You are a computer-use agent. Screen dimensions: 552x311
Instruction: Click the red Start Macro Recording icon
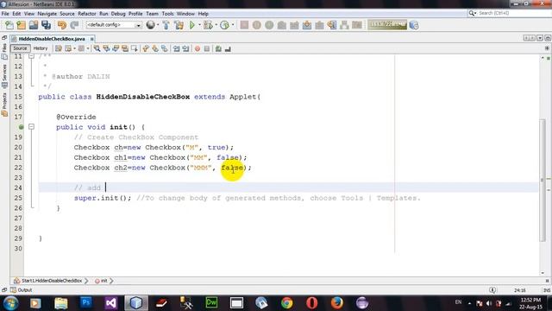click(198, 48)
